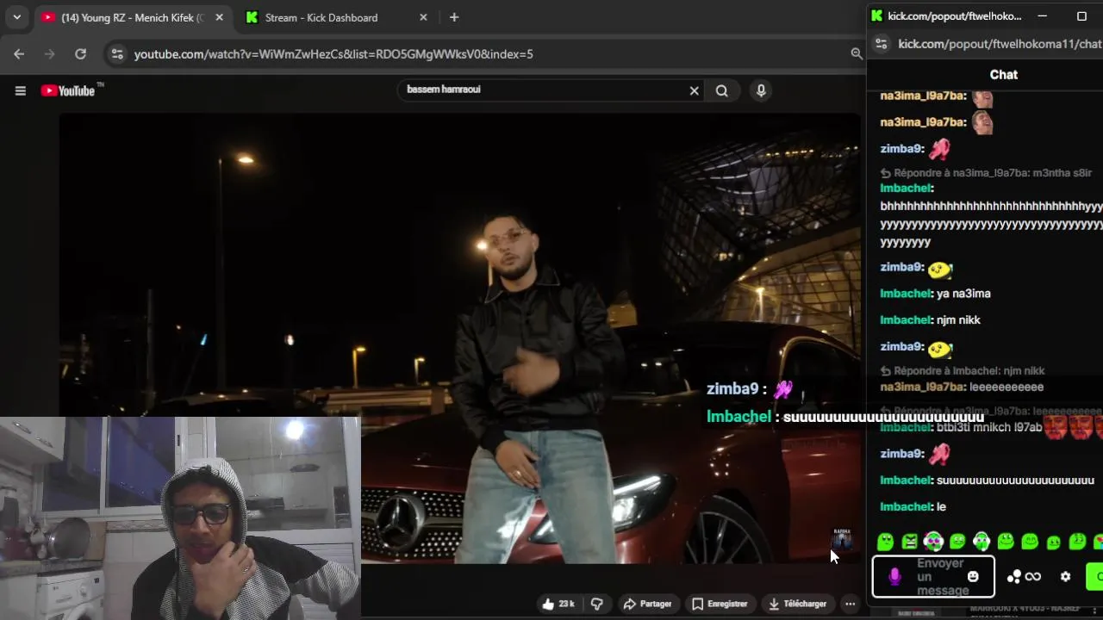The width and height of the screenshot is (1103, 620).
Task: Start voice search with microphone icon
Action: click(761, 90)
